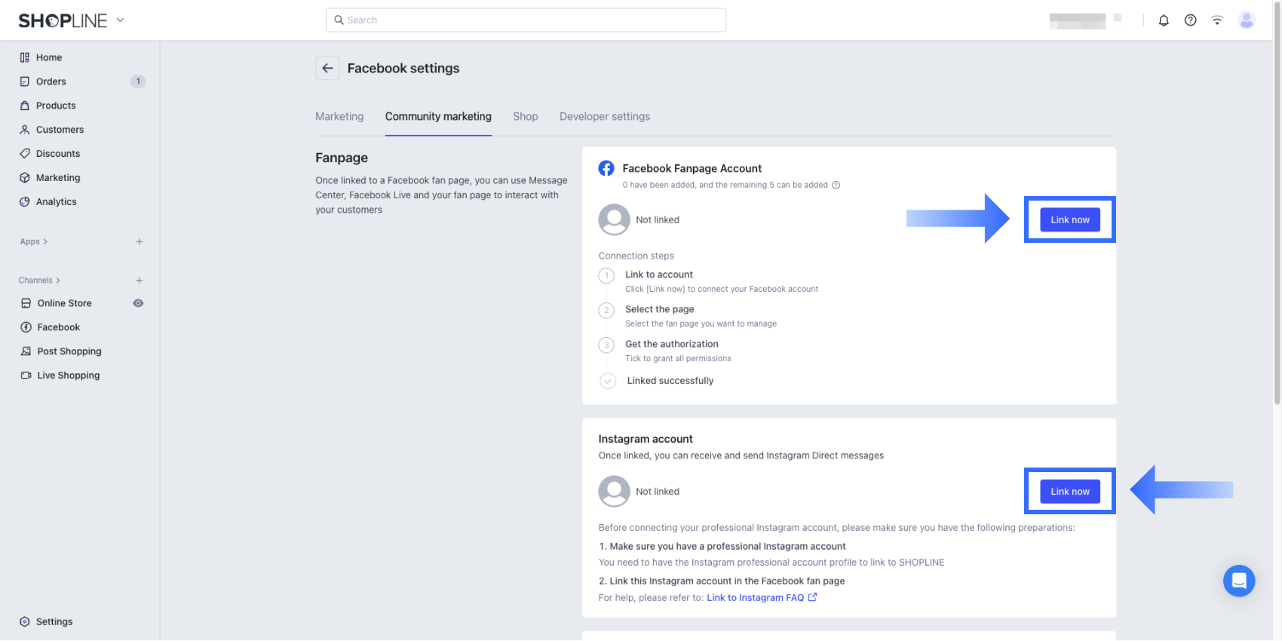This screenshot has width=1282, height=641.
Task: Open the SHOPLINE store dropdown arrow
Action: coord(120,20)
